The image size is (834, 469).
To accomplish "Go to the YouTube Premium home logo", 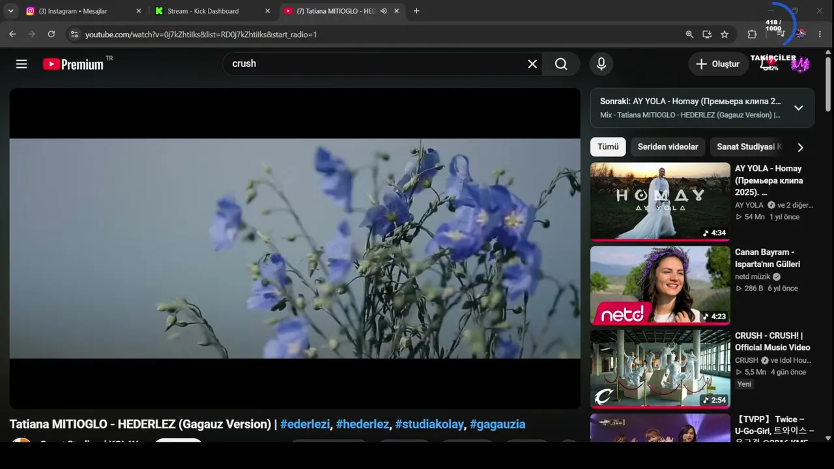I will click(73, 64).
